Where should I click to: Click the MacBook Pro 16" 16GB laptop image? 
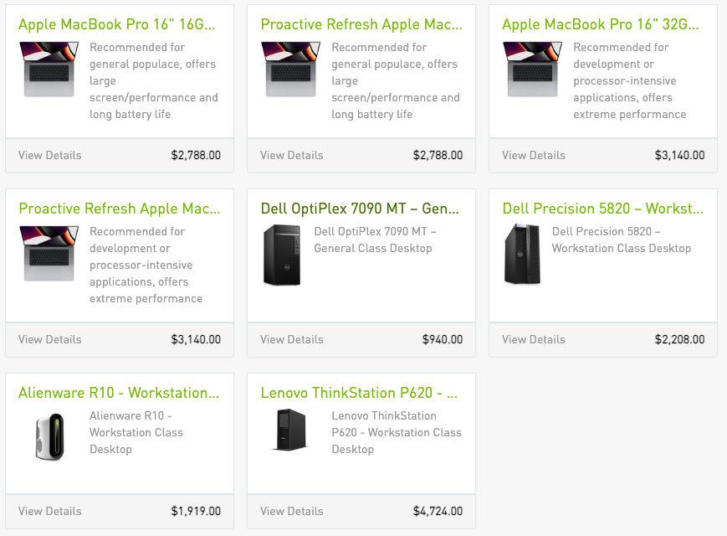[x=48, y=69]
